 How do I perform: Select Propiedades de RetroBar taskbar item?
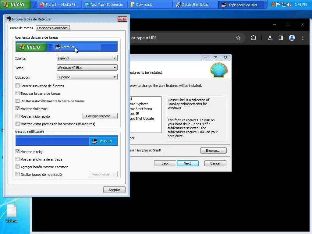(241, 5)
